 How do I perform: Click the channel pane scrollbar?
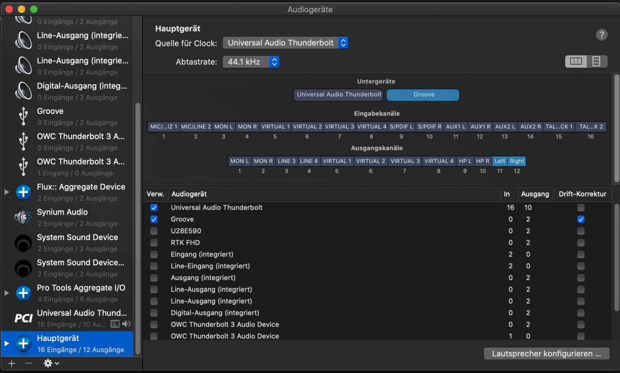(616, 128)
